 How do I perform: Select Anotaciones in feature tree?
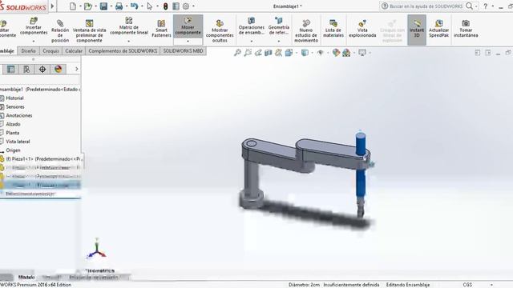click(x=19, y=115)
